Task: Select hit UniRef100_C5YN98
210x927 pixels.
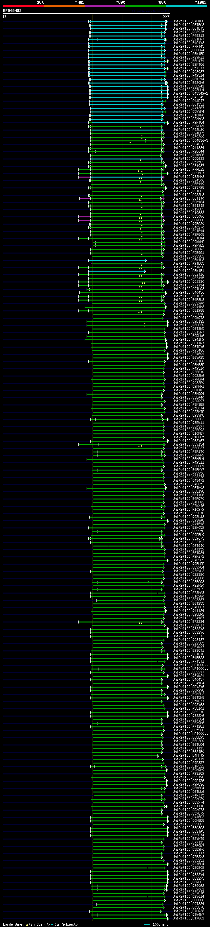Action: tap(188, 267)
